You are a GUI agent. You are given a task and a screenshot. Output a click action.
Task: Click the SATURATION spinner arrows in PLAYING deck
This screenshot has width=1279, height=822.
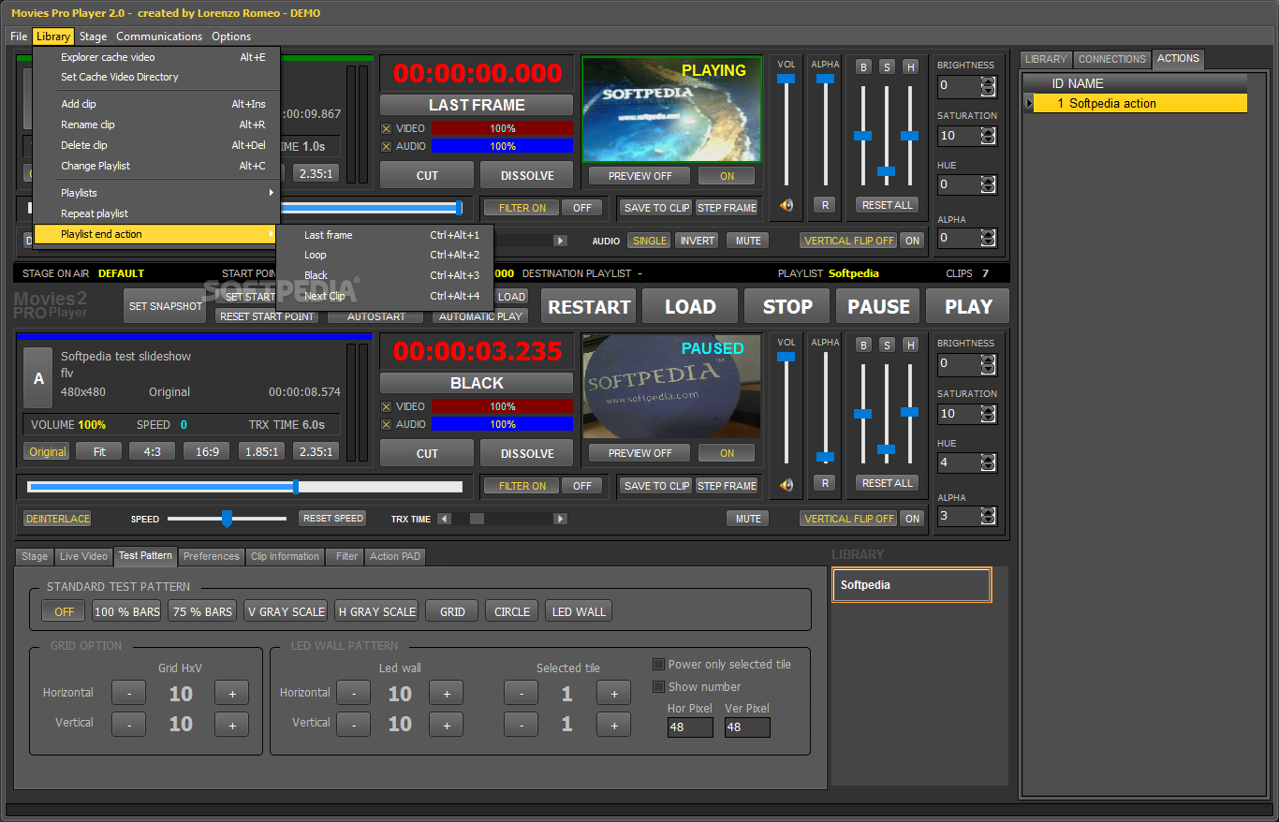(x=988, y=136)
